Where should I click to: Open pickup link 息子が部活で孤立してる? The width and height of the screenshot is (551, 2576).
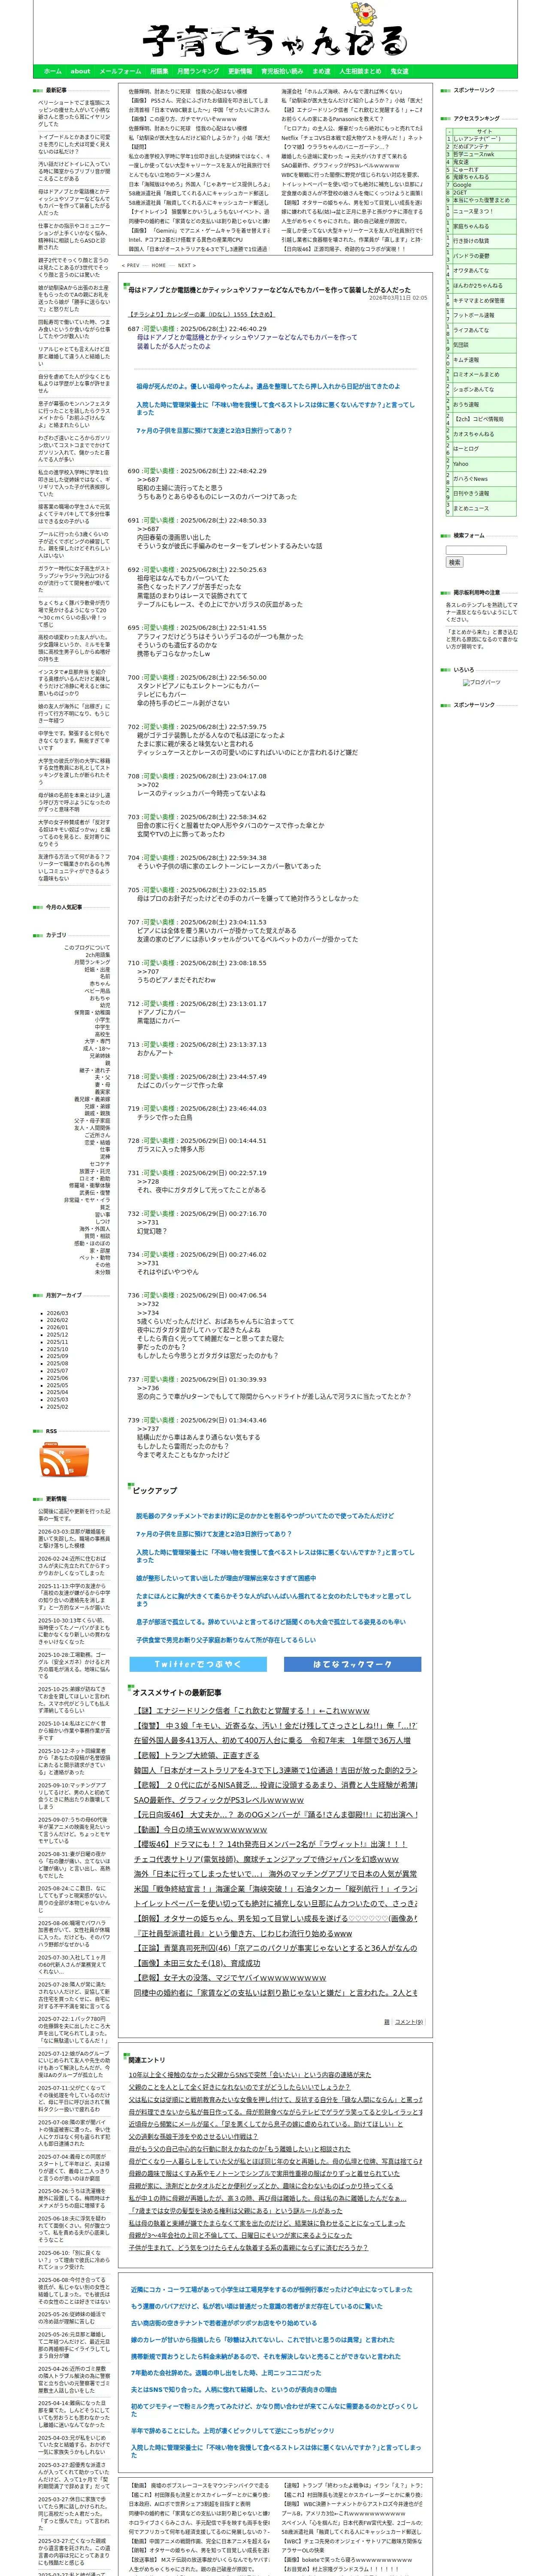271,1622
